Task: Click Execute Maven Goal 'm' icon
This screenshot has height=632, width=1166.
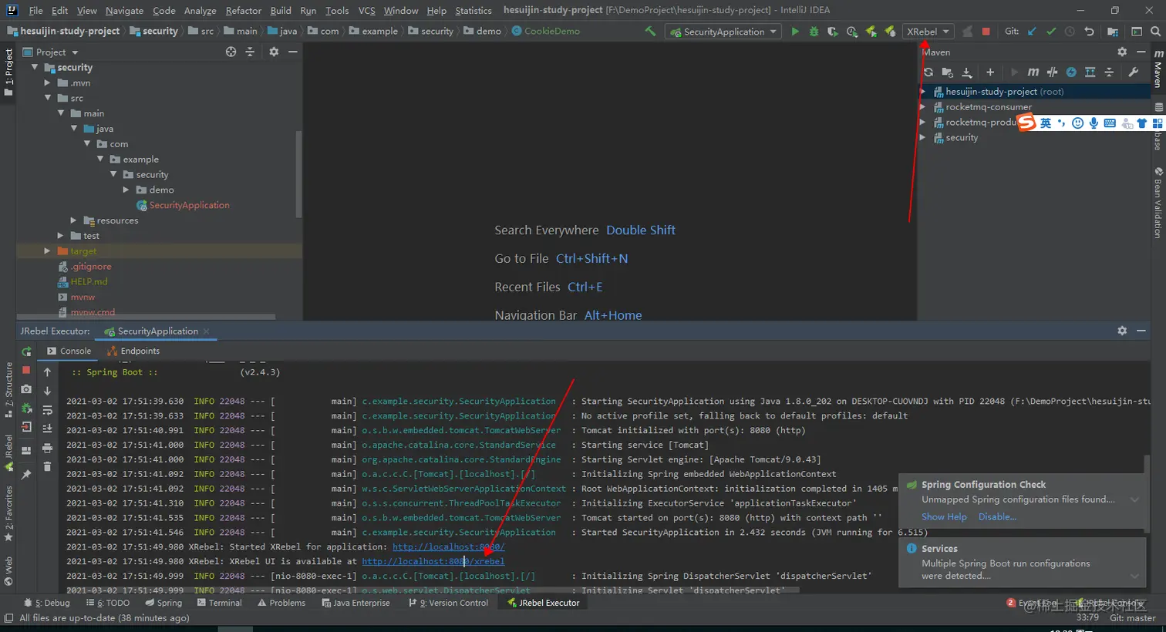Action: pos(1033,72)
